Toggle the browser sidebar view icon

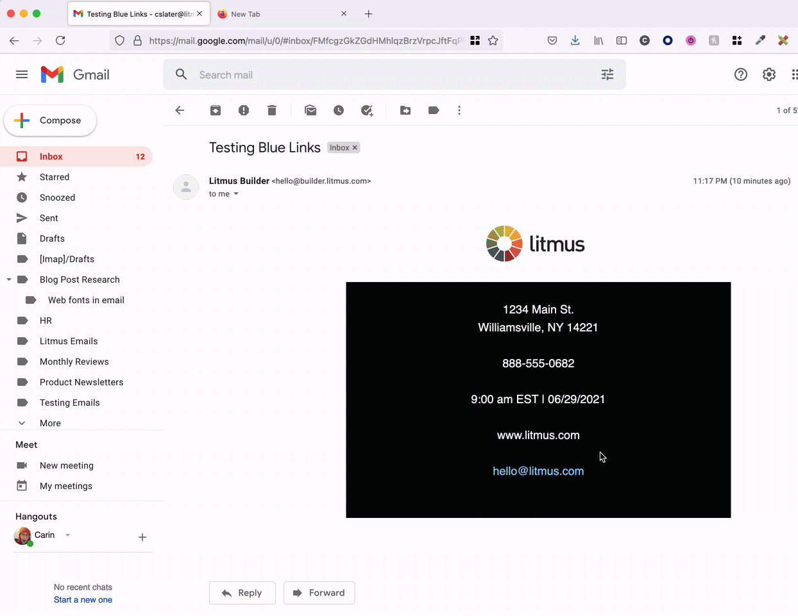tap(622, 40)
